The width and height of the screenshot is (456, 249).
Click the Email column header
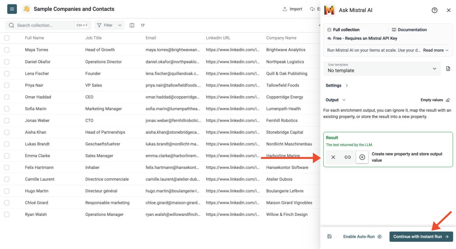point(151,38)
